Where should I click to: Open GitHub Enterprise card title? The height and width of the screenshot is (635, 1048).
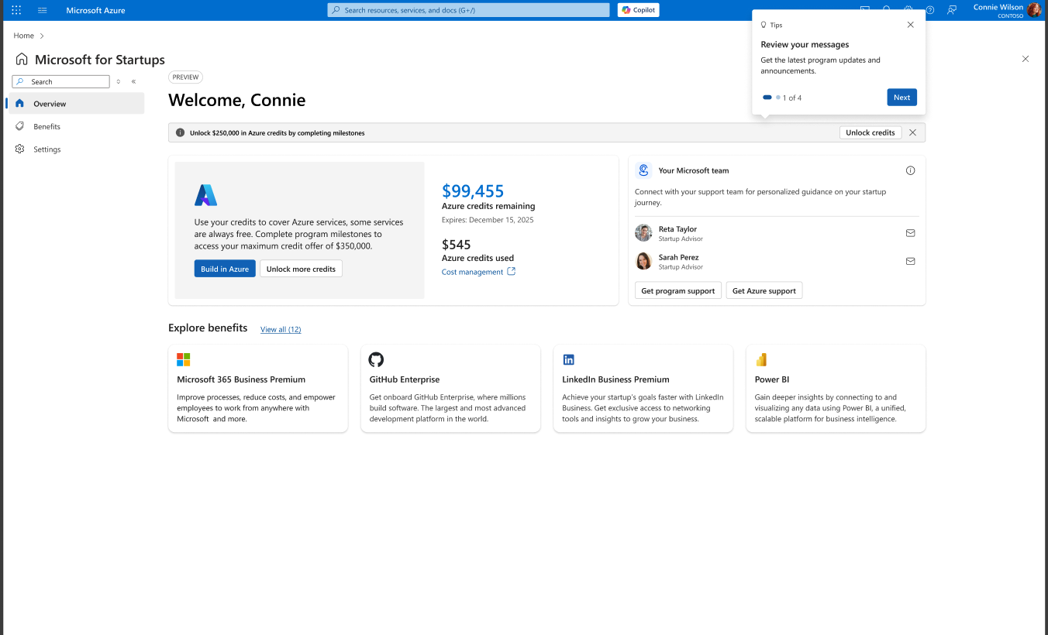tap(405, 379)
